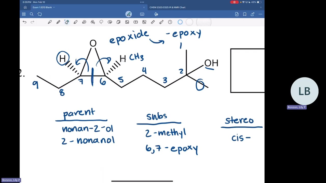Redo the undone stroke
The width and height of the screenshot is (326, 183).
32,22
